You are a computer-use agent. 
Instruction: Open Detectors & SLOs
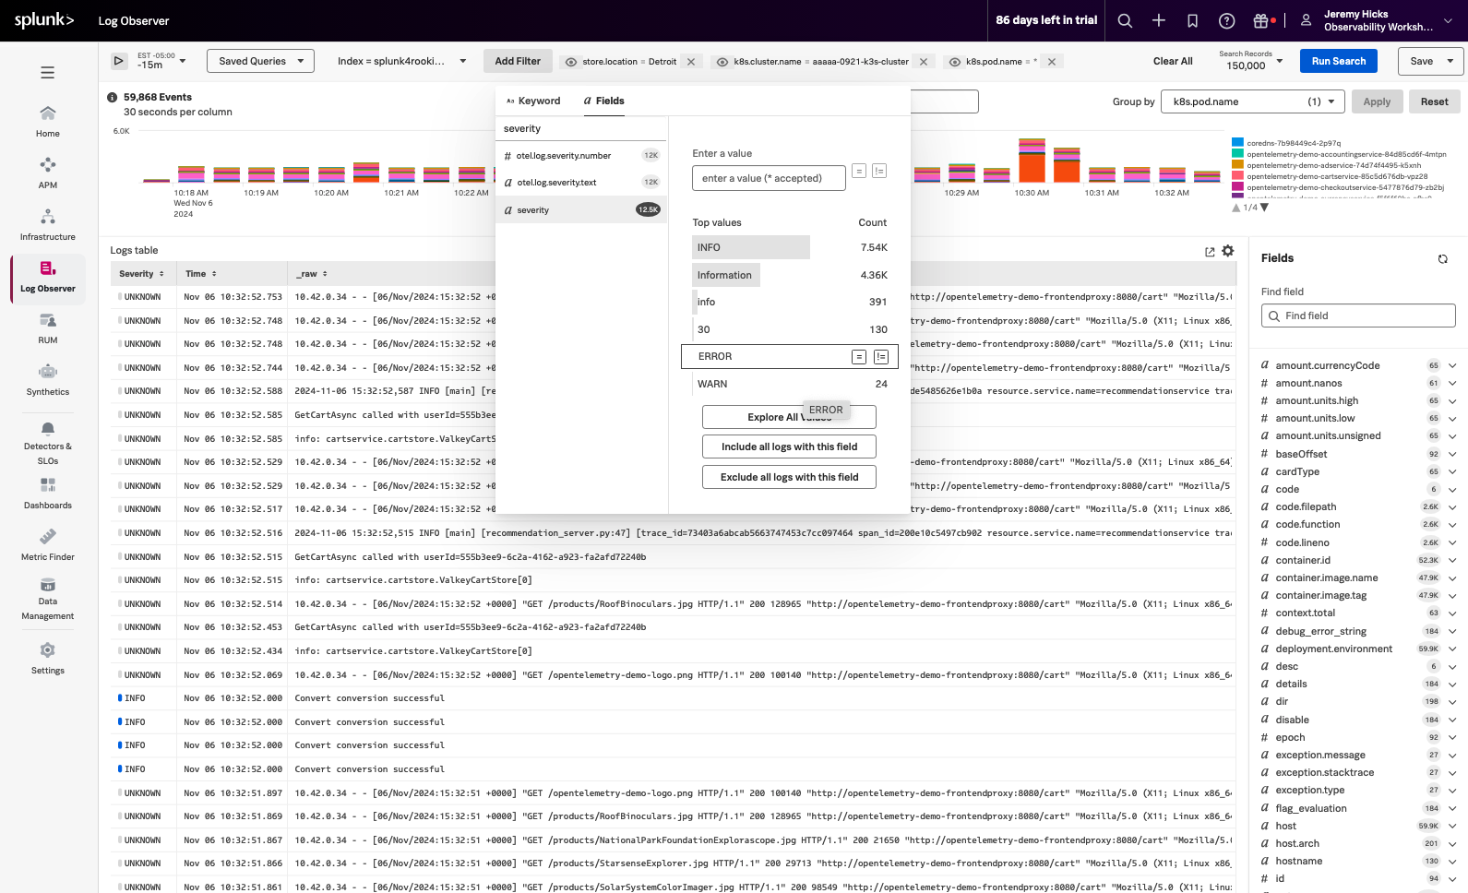48,444
